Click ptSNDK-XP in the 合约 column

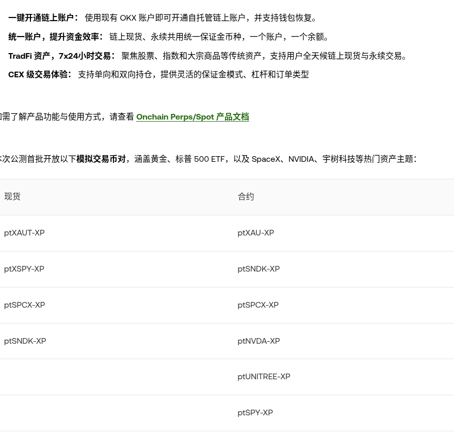[x=258, y=269]
